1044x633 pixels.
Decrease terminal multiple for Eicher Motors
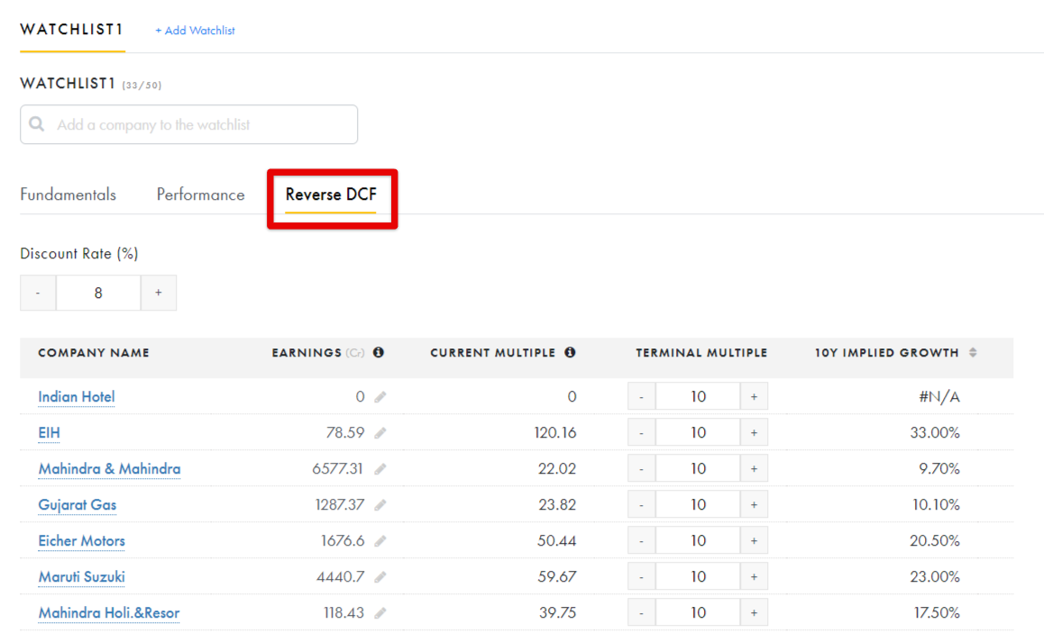pyautogui.click(x=642, y=540)
